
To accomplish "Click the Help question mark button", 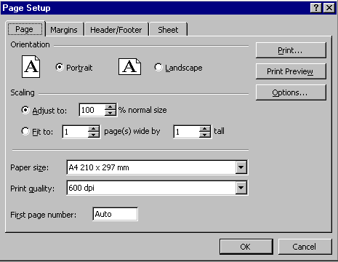I will click(x=315, y=8).
